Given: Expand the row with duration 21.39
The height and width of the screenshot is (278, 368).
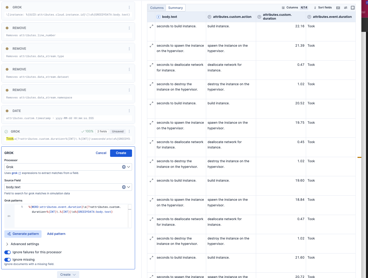Looking at the screenshot, I should click(x=151, y=46).
